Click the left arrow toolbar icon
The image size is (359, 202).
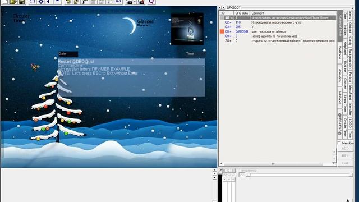49,2
